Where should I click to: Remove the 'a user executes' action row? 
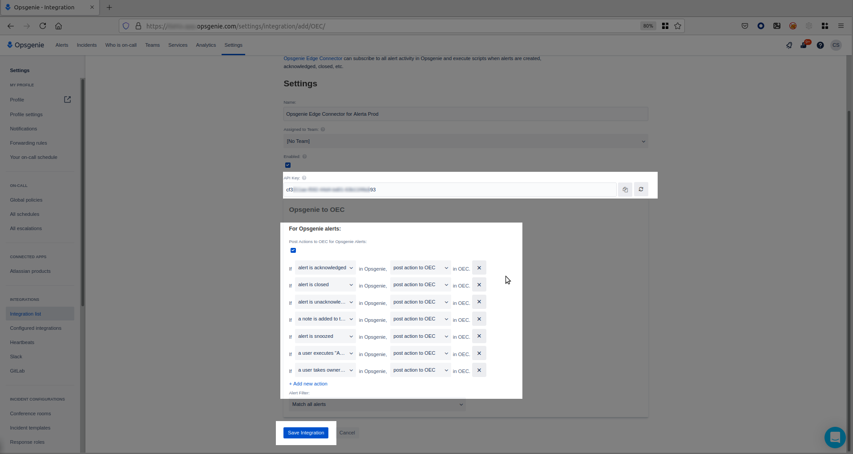click(479, 353)
